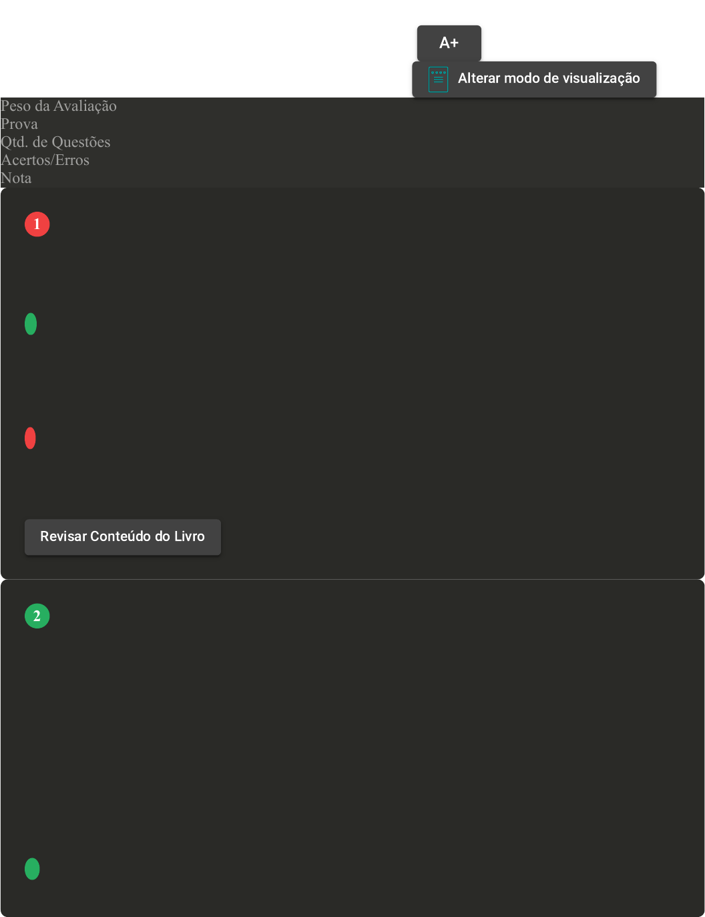This screenshot has width=705, height=917.
Task: Select the red question 1 badge
Action: point(37,224)
